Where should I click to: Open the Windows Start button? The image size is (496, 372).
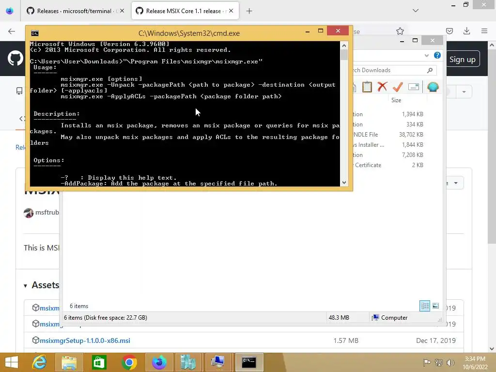click(x=12, y=362)
